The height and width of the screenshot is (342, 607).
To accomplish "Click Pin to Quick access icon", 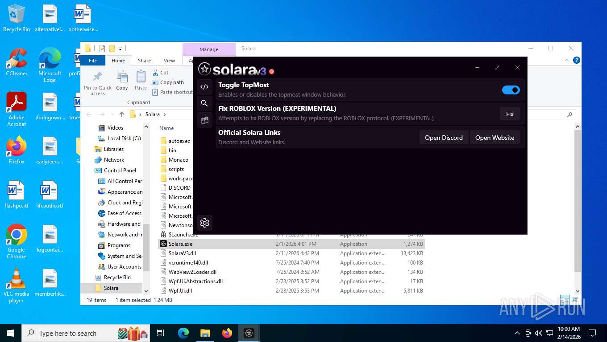I will point(98,83).
